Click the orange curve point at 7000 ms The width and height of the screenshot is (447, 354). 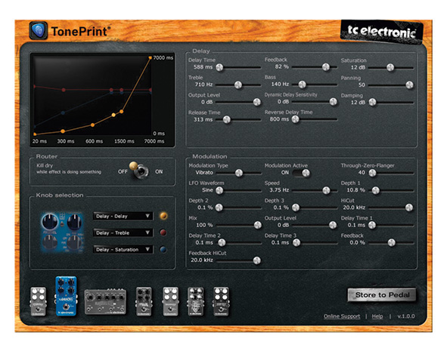point(151,58)
